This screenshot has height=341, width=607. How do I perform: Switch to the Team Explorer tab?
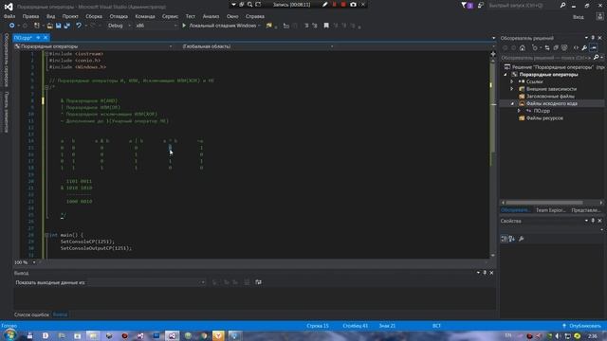550,210
